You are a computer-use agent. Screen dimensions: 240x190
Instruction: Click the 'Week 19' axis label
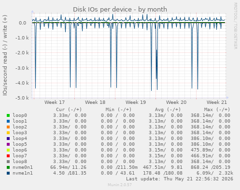[136, 102]
